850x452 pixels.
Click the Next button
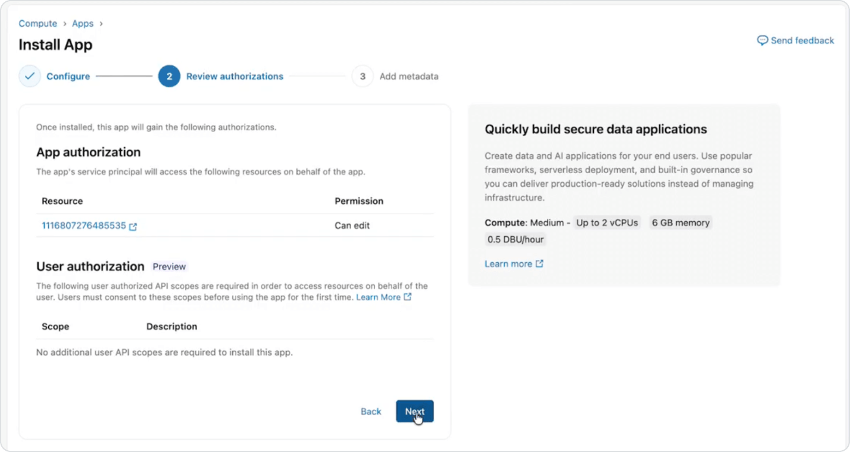[415, 411]
